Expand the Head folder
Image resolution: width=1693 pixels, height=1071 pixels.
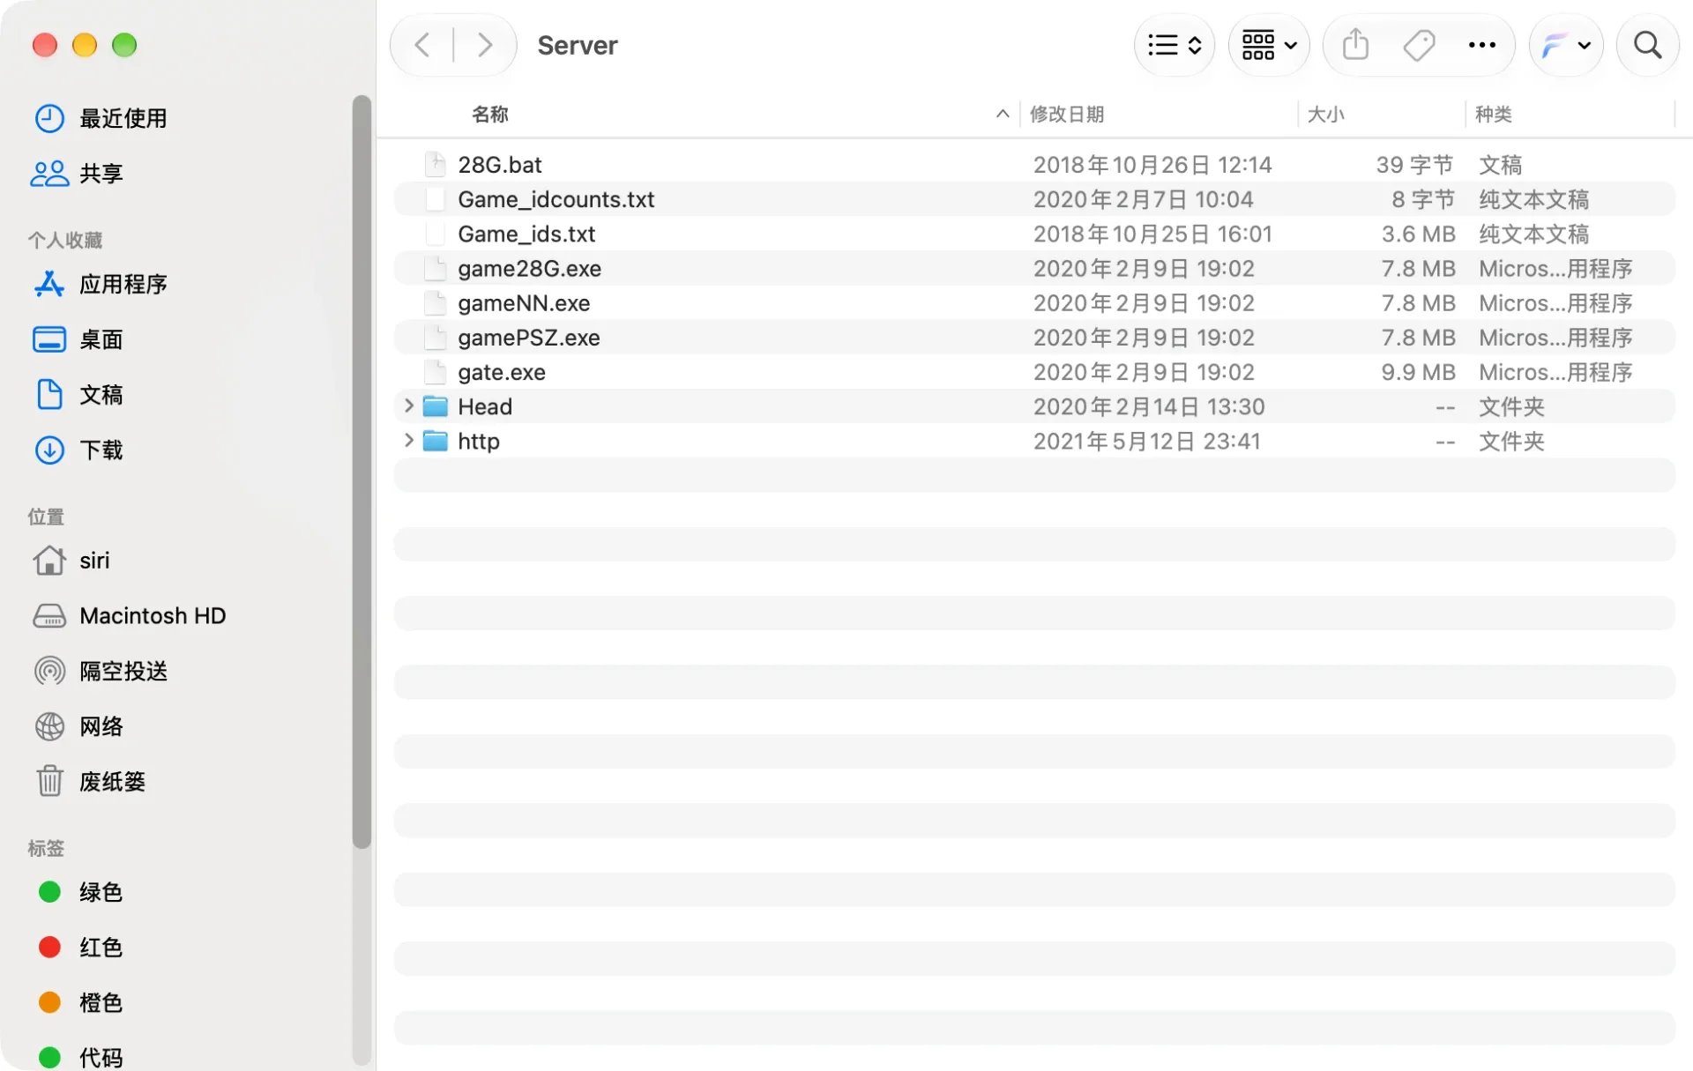coord(408,405)
